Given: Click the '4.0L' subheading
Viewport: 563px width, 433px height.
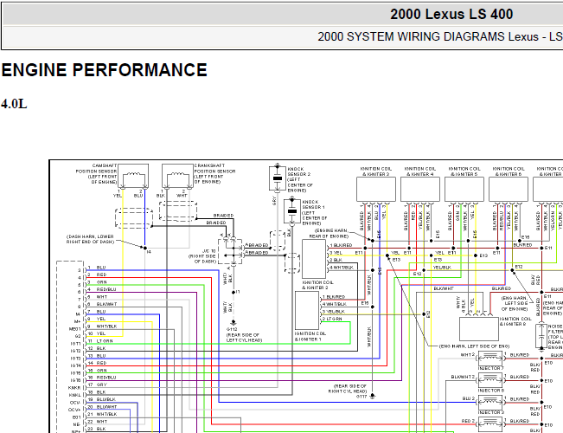Looking at the screenshot, I should tap(14, 104).
